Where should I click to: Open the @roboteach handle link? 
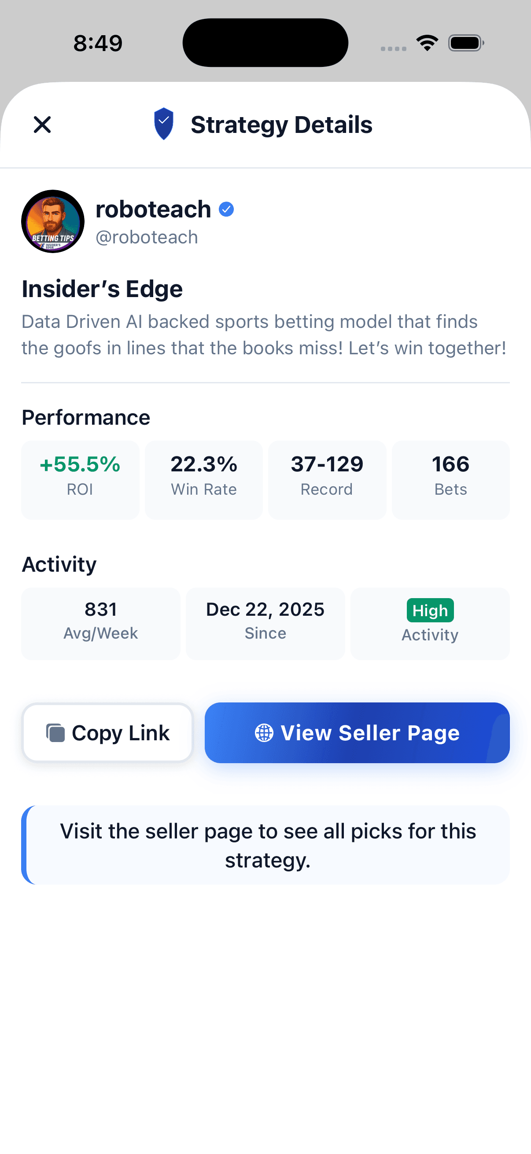146,237
